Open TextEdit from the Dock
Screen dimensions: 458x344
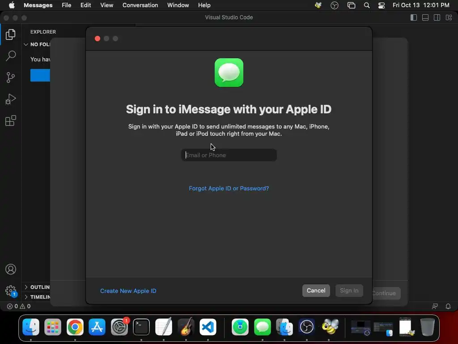[164, 327]
